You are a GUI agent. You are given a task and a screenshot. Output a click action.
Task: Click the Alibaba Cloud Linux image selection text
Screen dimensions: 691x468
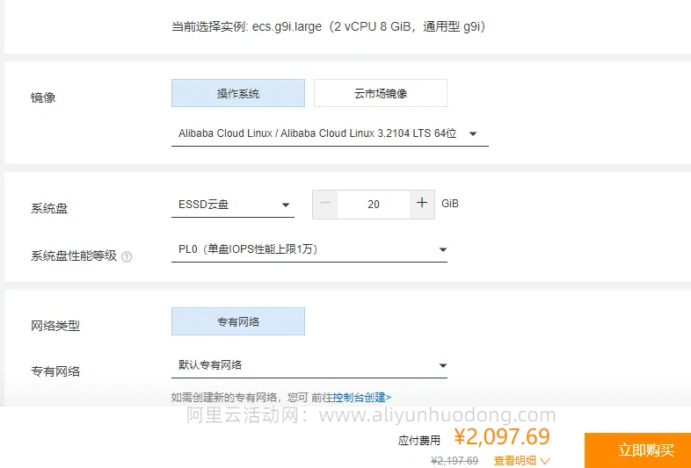[x=317, y=133]
